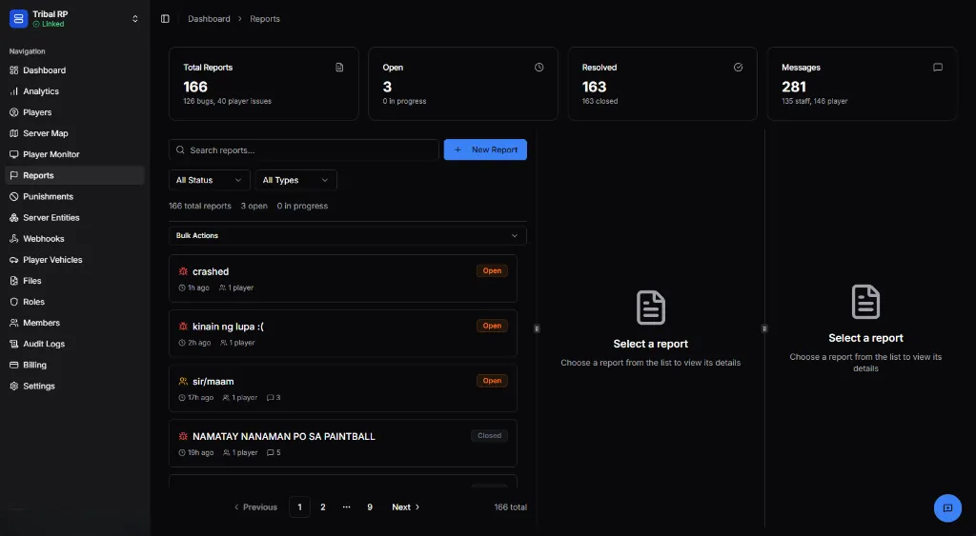976x536 pixels.
Task: Open the 'crashed' report
Action: 343,279
